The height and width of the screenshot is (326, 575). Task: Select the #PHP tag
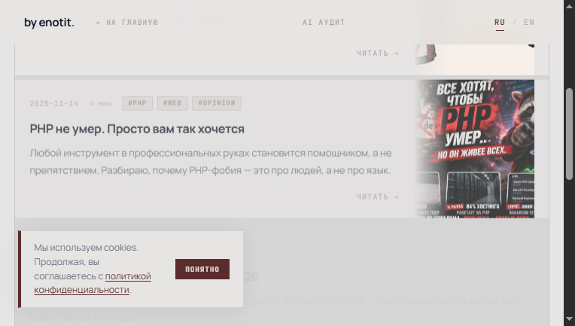pos(138,103)
